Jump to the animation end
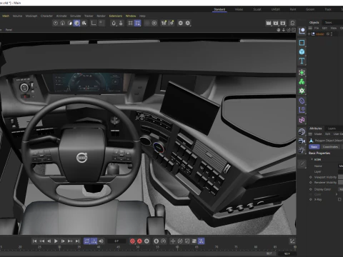The width and height of the screenshot is (343, 257). tap(77, 241)
